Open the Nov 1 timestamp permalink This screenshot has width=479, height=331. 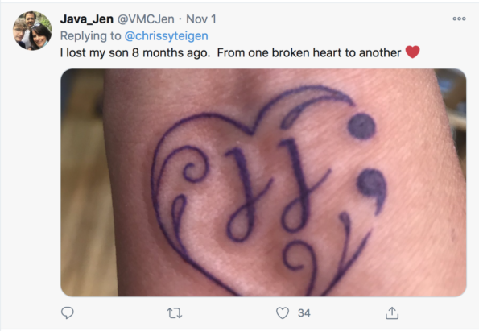[201, 19]
